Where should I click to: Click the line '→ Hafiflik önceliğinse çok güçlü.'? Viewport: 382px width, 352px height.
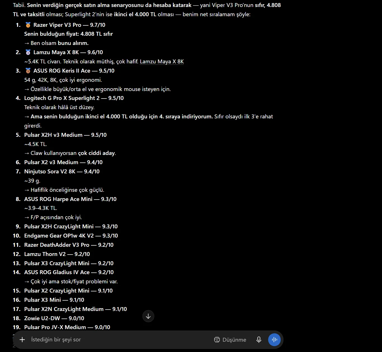click(x=64, y=190)
